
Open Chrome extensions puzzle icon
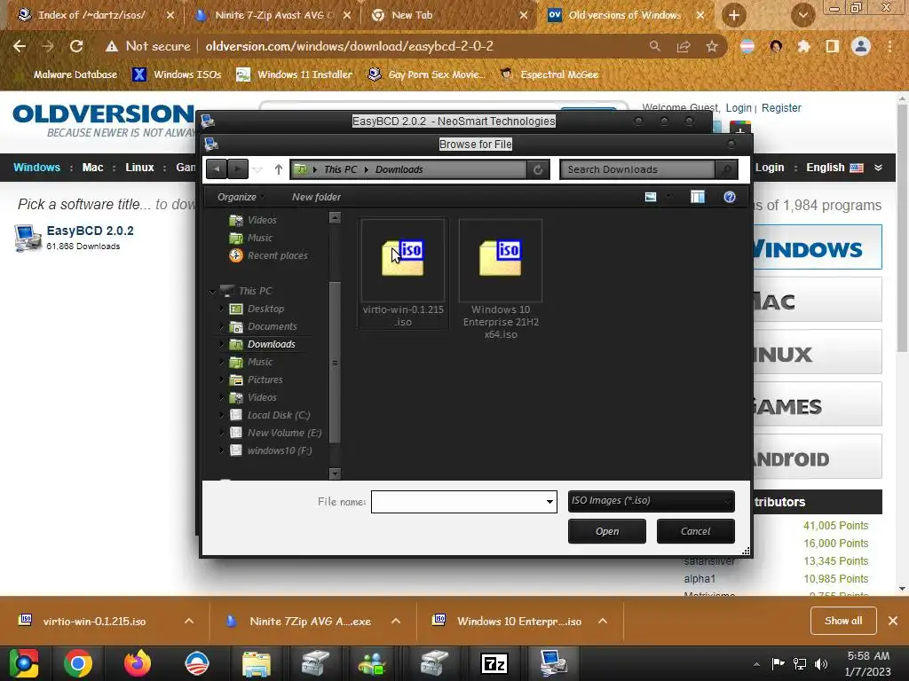coord(803,46)
